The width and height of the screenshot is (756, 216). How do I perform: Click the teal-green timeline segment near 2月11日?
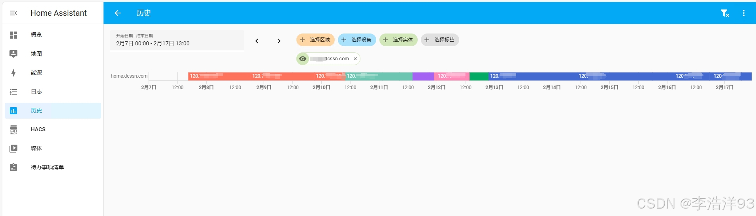point(379,76)
